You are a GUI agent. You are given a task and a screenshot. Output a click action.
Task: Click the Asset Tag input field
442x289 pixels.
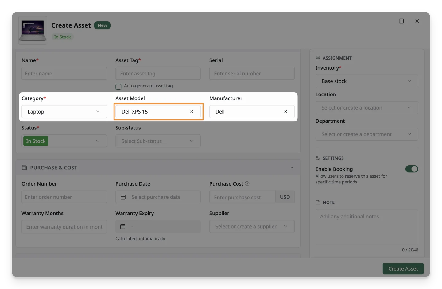[158, 73]
